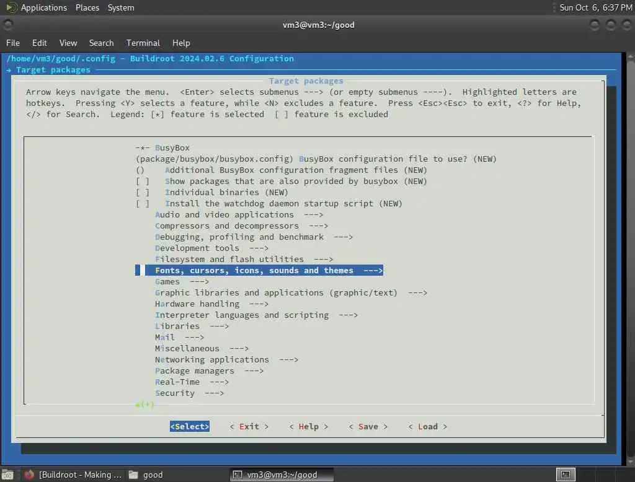
Task: Expand the Games submenu
Action: [182, 282]
